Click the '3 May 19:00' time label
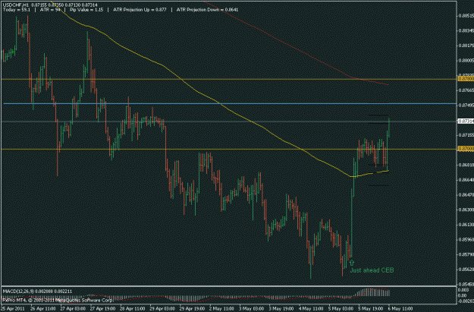The image size is (474, 312). pos(281,309)
